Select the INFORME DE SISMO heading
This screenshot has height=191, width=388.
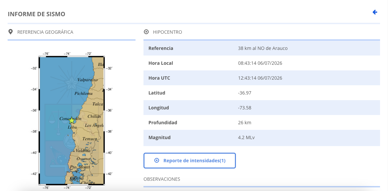click(x=37, y=14)
